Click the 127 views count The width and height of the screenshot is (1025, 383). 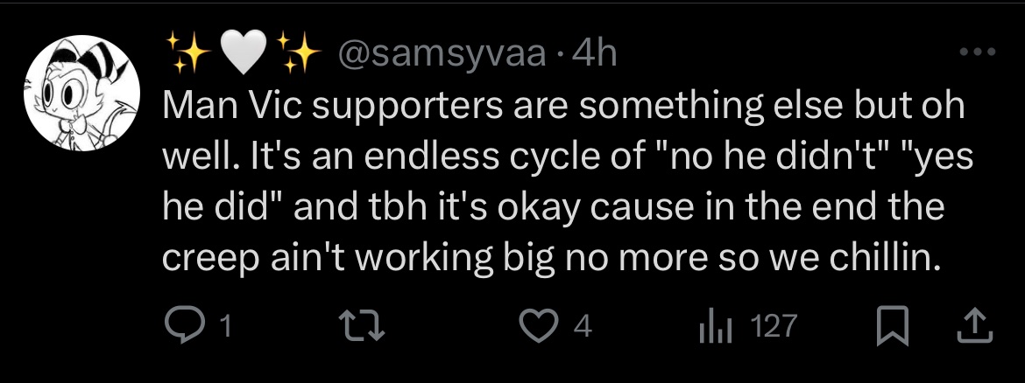[x=775, y=327]
